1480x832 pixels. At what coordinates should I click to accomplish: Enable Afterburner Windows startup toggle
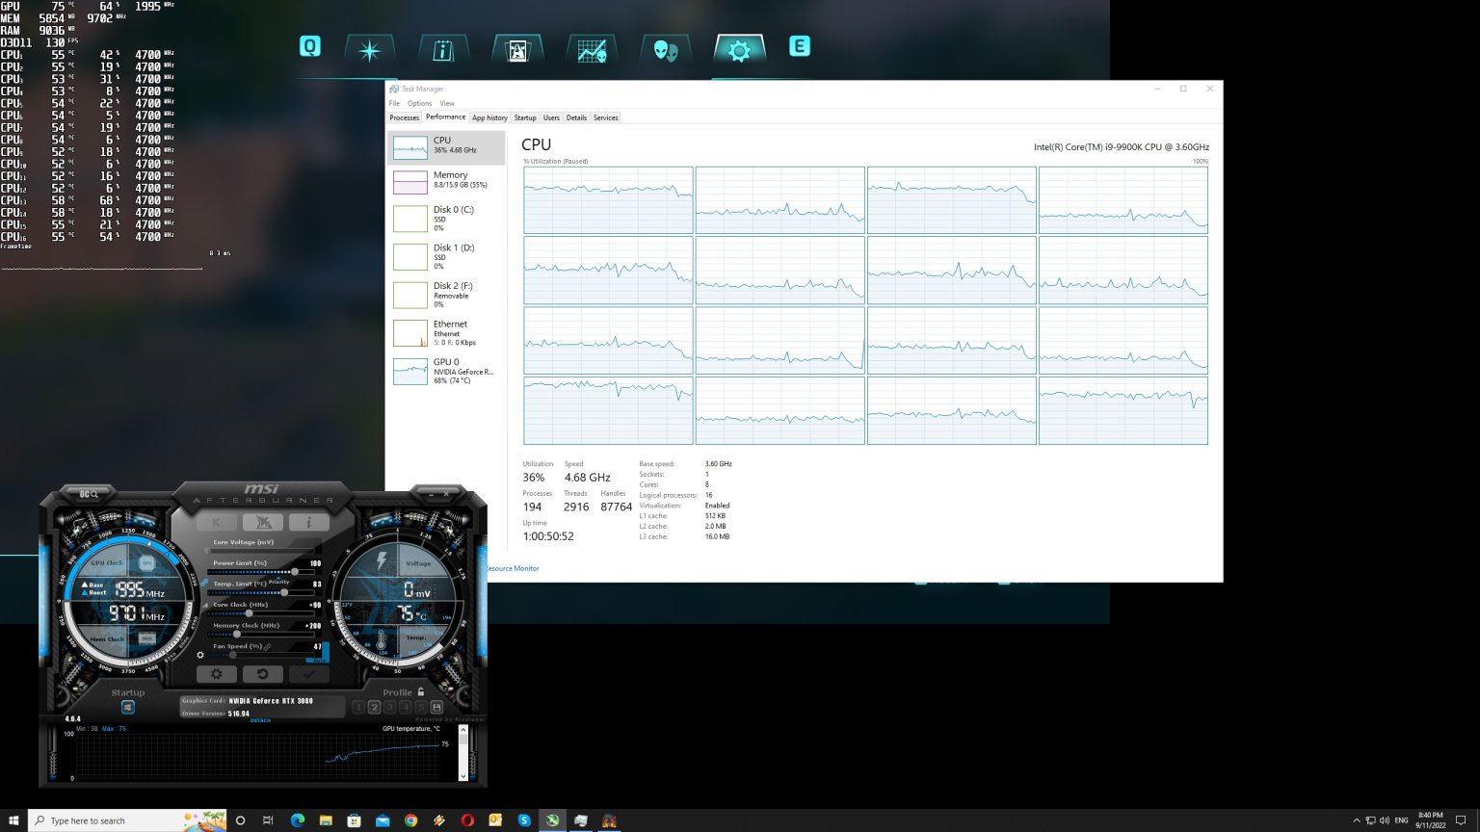click(126, 707)
